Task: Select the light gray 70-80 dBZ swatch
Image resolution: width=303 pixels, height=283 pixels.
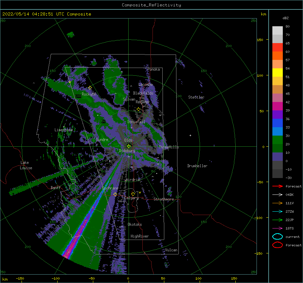Action: pos(277,30)
